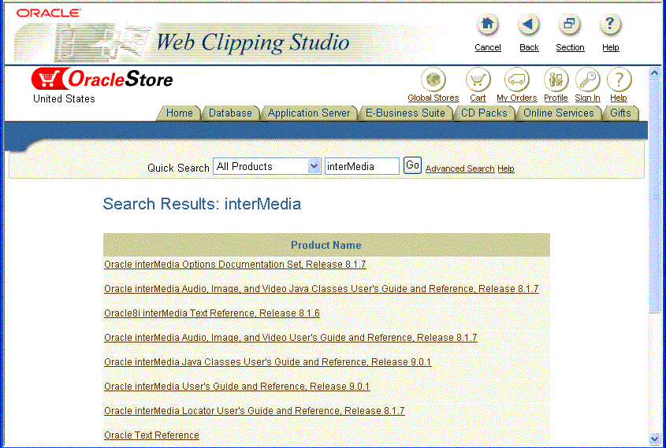Click the Oracle Store Help question icon
The height and width of the screenshot is (448, 666).
pyautogui.click(x=619, y=80)
